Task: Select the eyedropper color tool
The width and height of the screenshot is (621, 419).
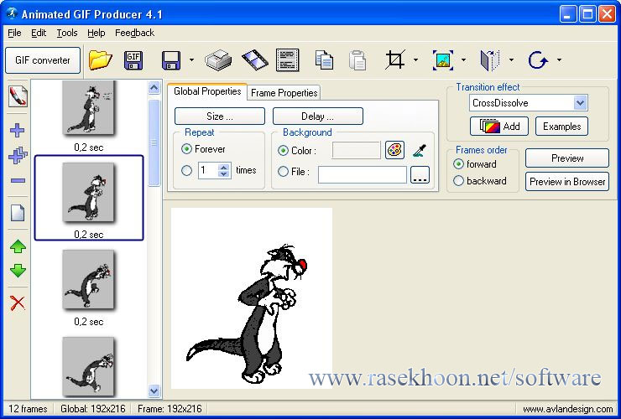Action: pyautogui.click(x=419, y=150)
